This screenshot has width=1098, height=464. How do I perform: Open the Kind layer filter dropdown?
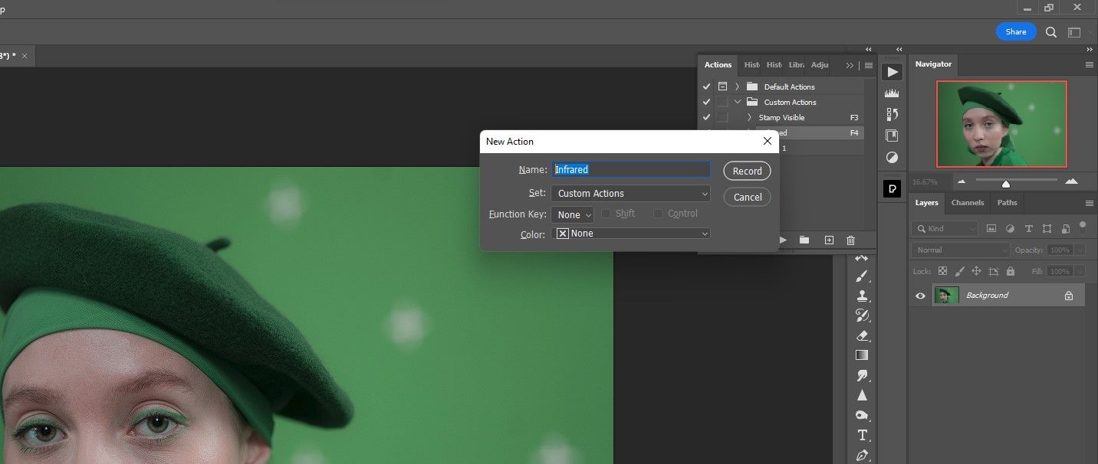coord(945,228)
